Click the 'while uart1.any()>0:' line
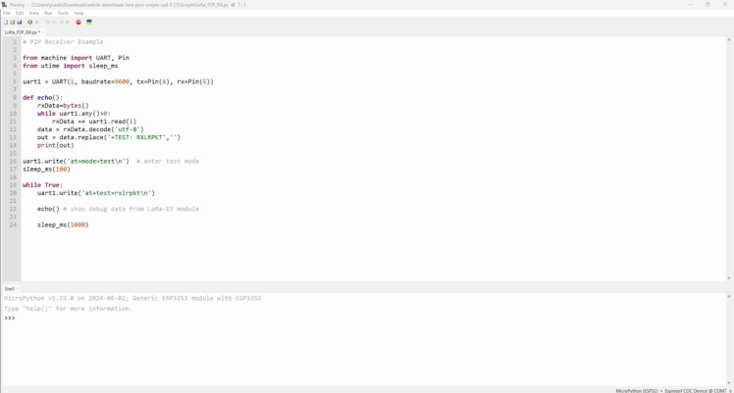 click(74, 114)
